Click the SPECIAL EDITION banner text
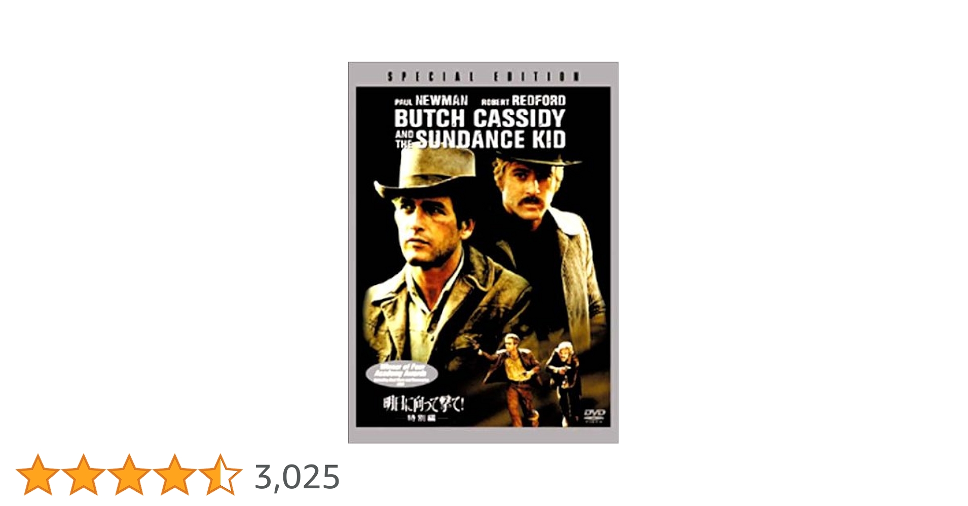This screenshot has height=506, width=968. click(483, 76)
